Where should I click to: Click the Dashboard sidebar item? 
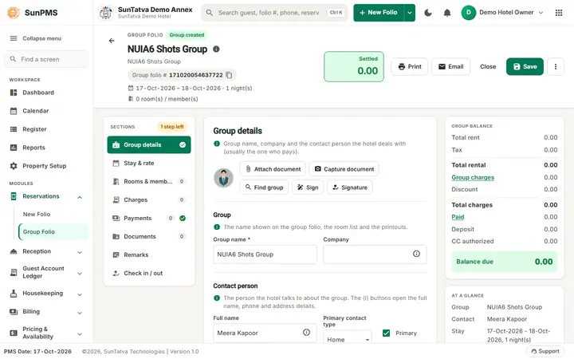click(x=46, y=93)
